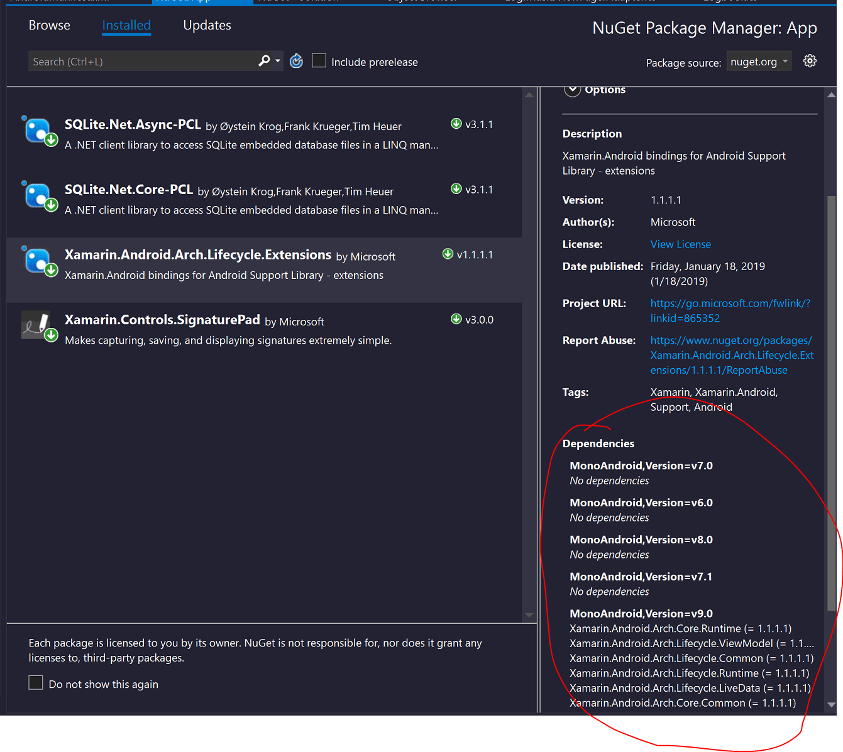The width and height of the screenshot is (843, 752).
Task: Open the Report Abuse nuget.org link
Action: coord(732,356)
